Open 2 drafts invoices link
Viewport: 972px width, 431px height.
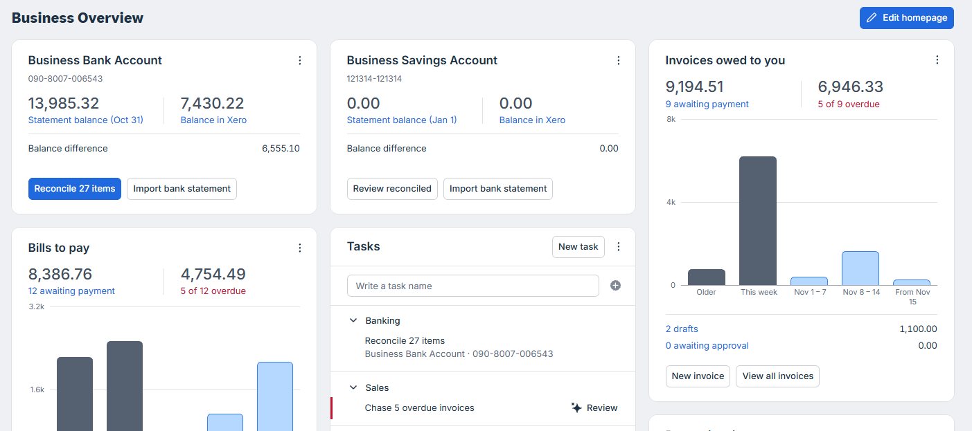pos(682,329)
